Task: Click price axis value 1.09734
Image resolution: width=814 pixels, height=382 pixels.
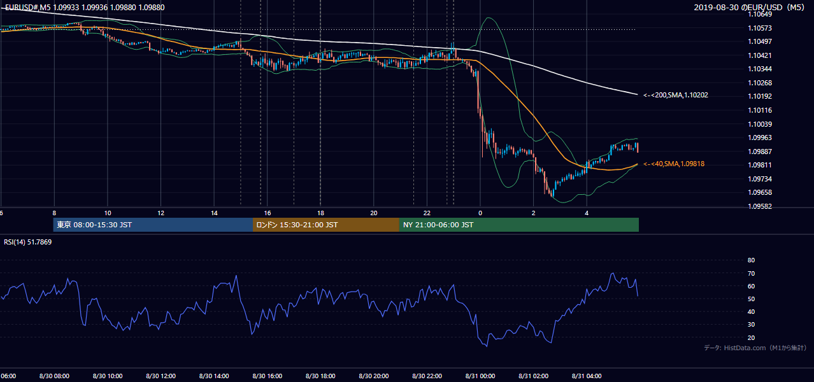Action: [x=760, y=179]
